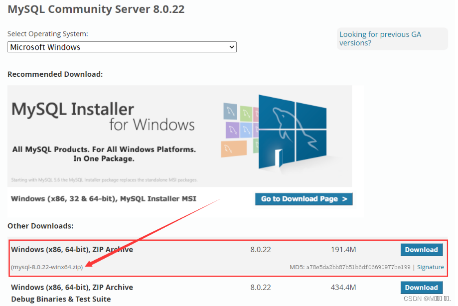Click the 191.4M size value

[343, 250]
